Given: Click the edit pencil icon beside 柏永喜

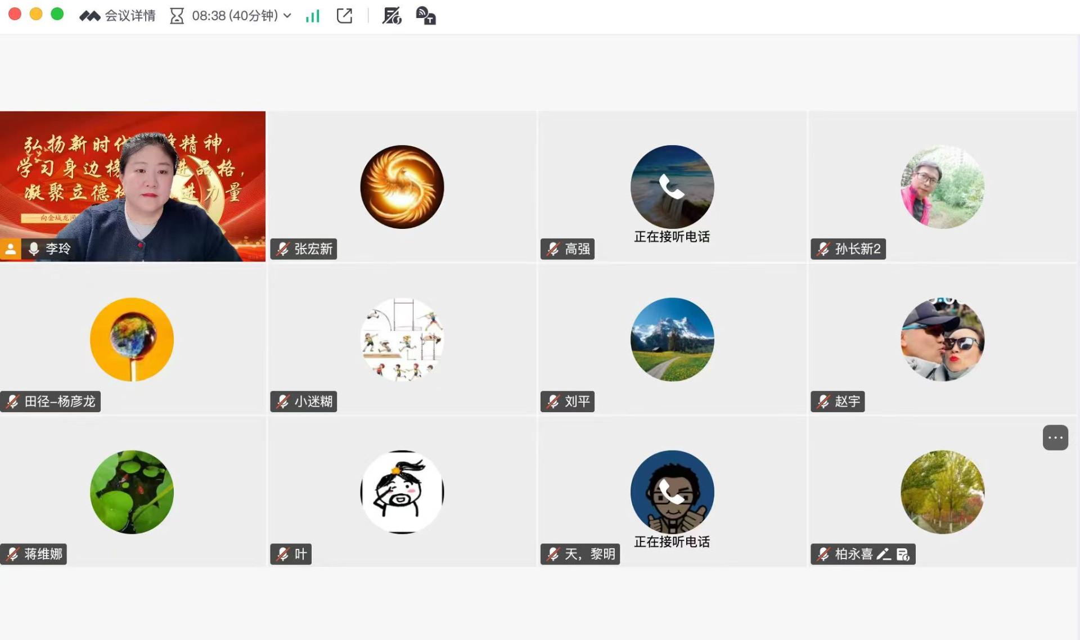Looking at the screenshot, I should pos(884,555).
